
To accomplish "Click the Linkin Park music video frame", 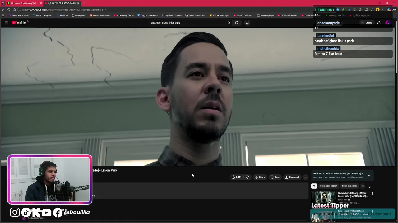I will pos(198,97).
